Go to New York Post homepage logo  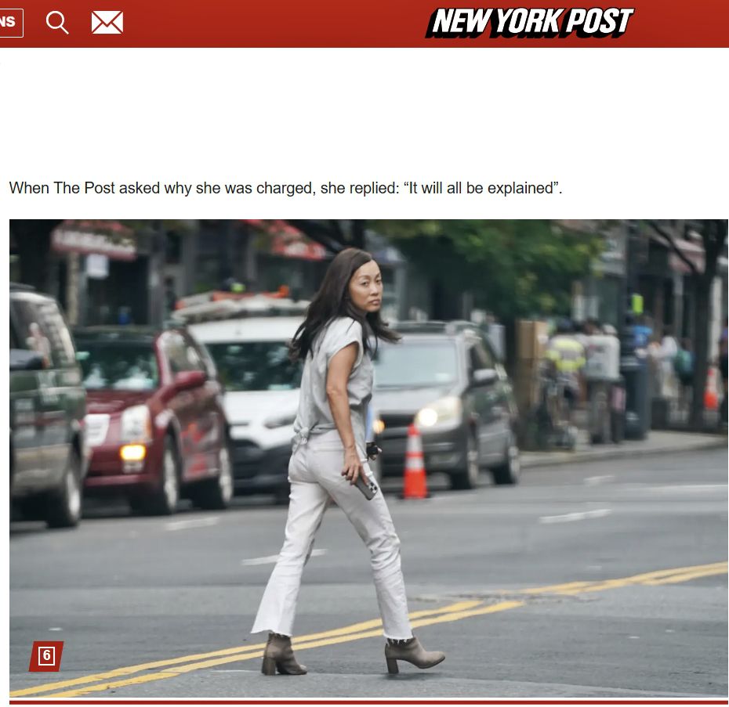coord(530,22)
